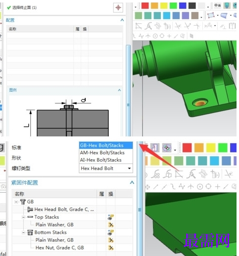Choose AM-Hex Bolt/Stacks from the list
239x256 pixels.
[x=106, y=153]
